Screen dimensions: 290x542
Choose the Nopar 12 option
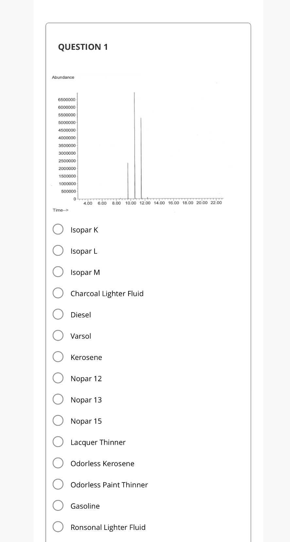pyautogui.click(x=58, y=378)
